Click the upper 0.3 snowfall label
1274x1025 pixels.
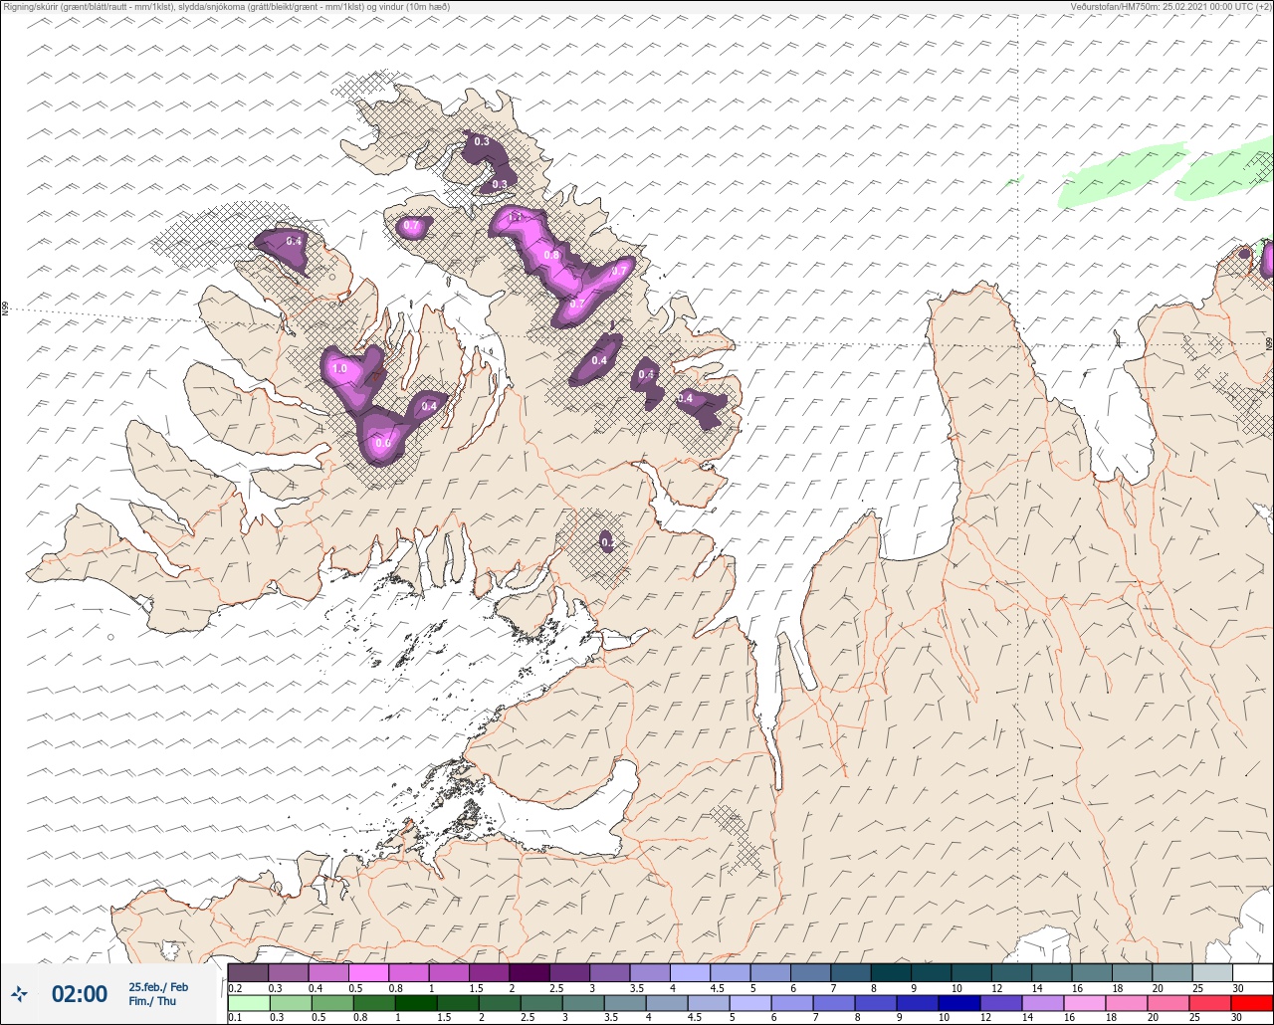point(482,142)
